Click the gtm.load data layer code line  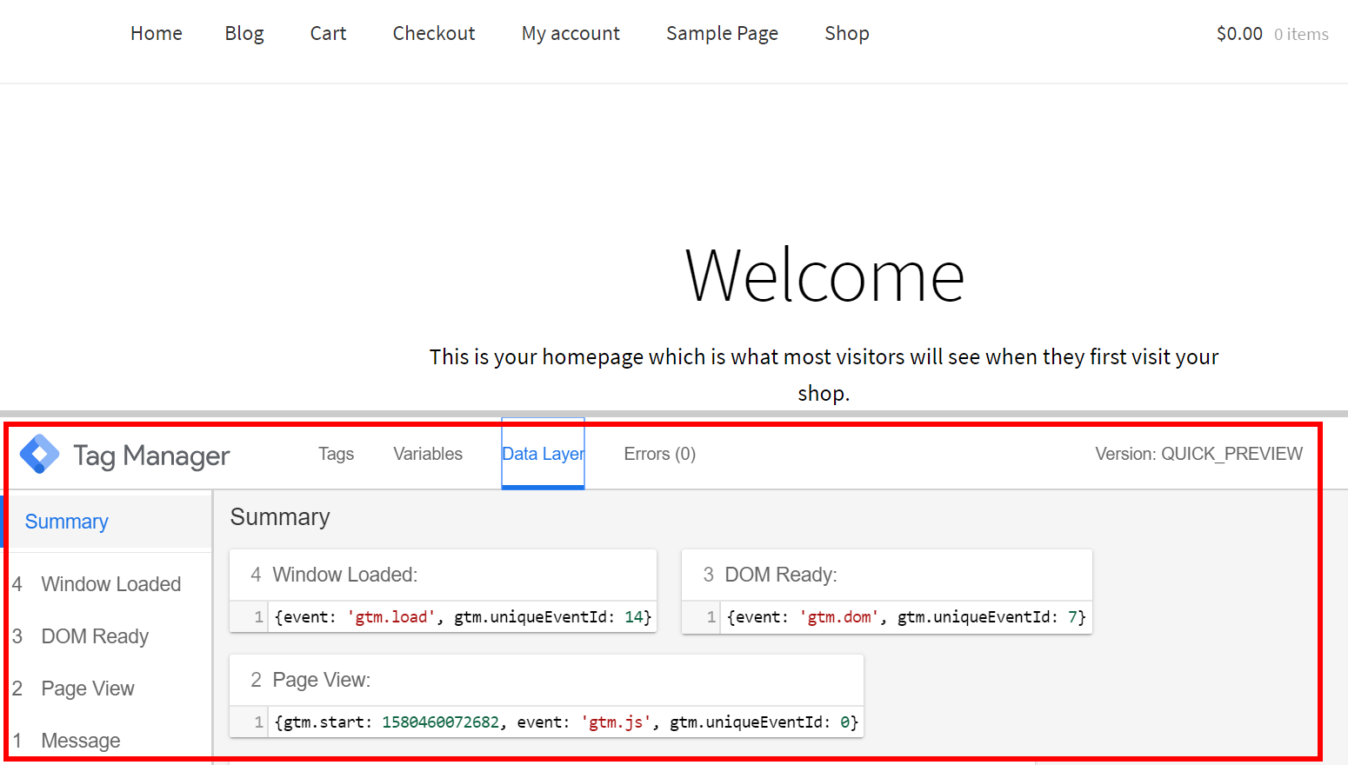point(463,617)
